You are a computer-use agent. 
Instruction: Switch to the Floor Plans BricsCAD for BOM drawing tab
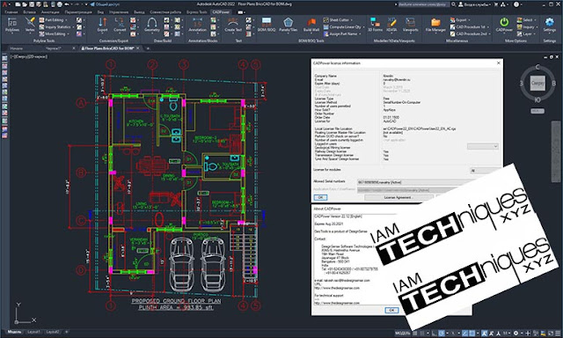click(x=108, y=48)
